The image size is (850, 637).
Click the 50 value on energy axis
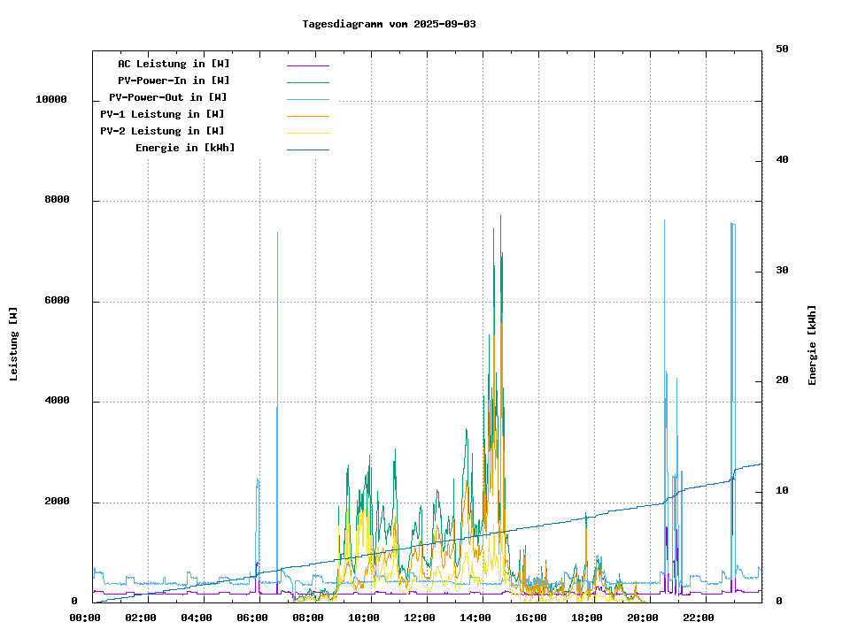tap(782, 50)
